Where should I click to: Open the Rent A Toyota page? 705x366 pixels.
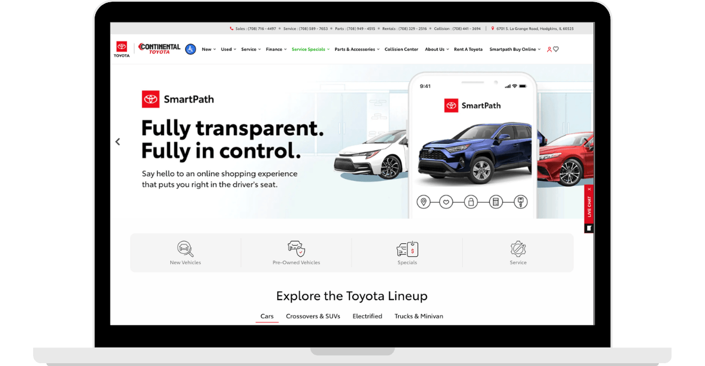click(x=468, y=50)
